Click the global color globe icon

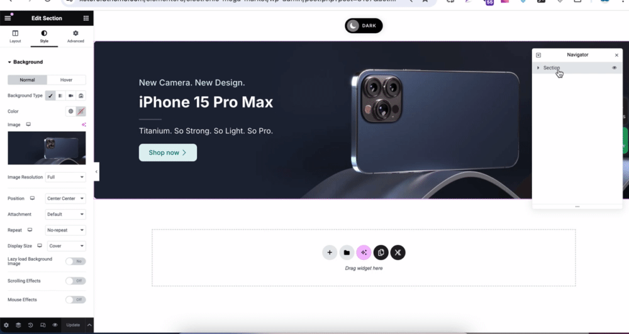coord(70,111)
